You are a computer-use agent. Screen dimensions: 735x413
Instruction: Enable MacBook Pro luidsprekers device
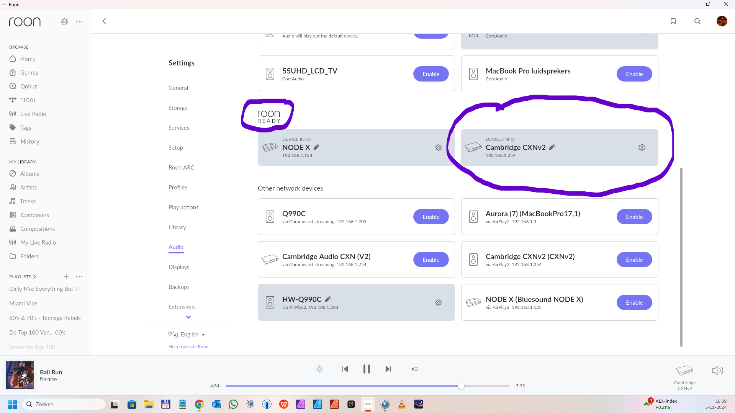(x=634, y=74)
